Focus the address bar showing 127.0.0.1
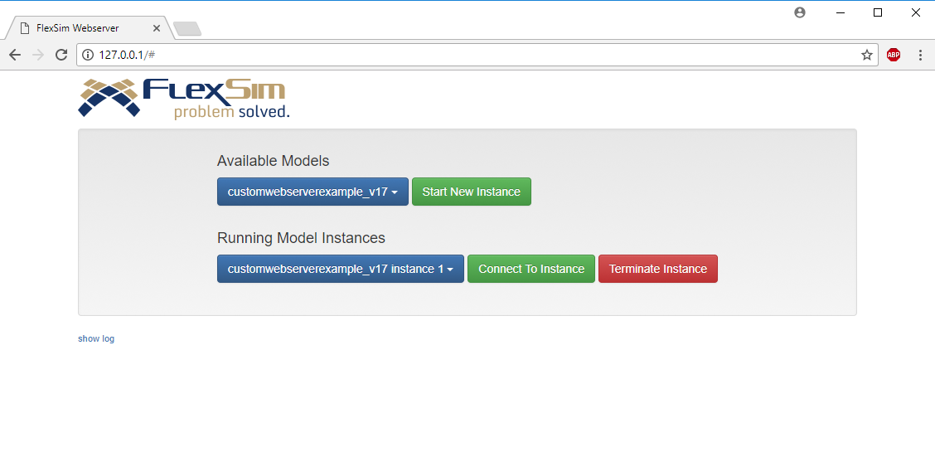935x452 pixels. click(x=497, y=55)
